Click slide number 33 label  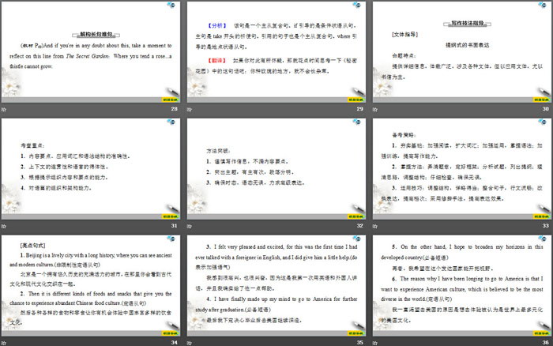[546, 225]
